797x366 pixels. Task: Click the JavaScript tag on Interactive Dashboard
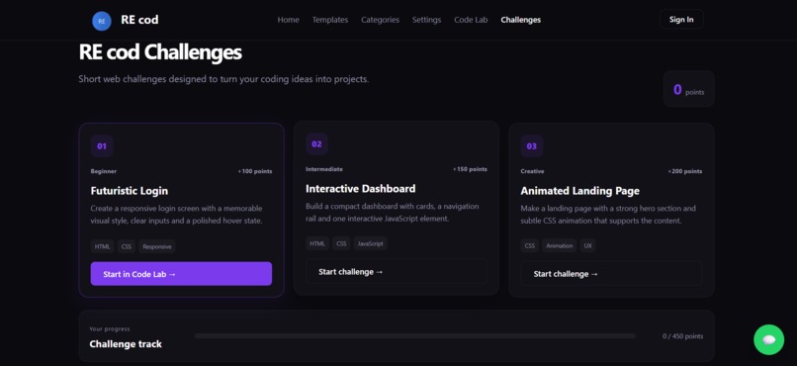(x=370, y=244)
